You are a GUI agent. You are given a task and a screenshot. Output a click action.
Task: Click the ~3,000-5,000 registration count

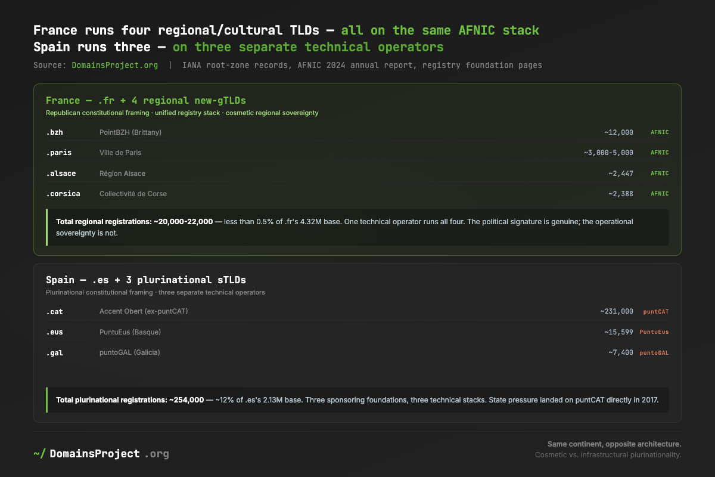[x=608, y=153]
